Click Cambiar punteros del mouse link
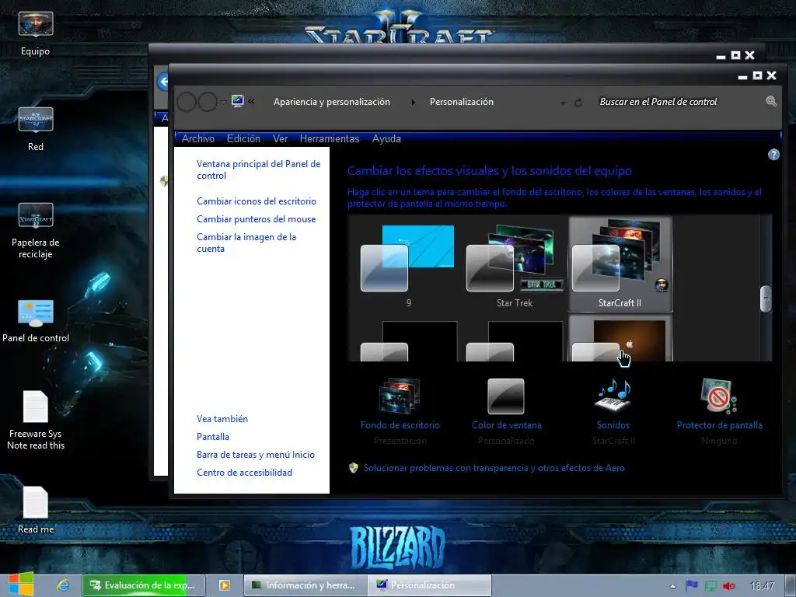This screenshot has height=597, width=796. 257,218
